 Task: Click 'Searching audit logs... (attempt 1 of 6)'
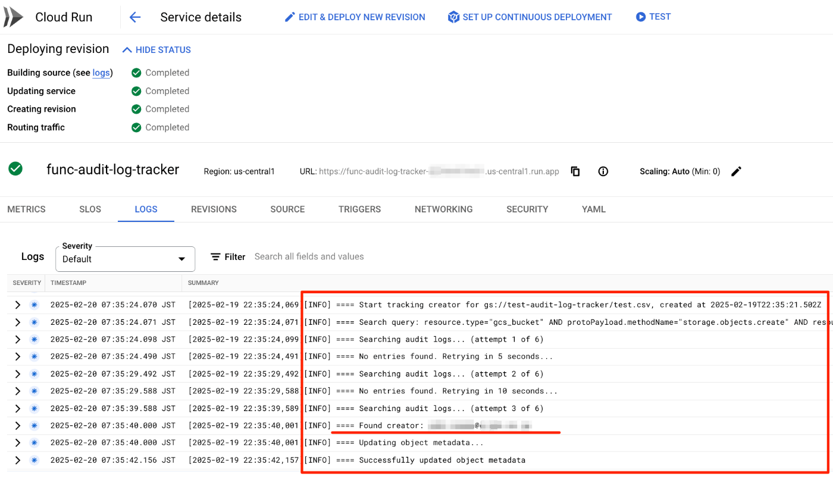pyautogui.click(x=424, y=339)
